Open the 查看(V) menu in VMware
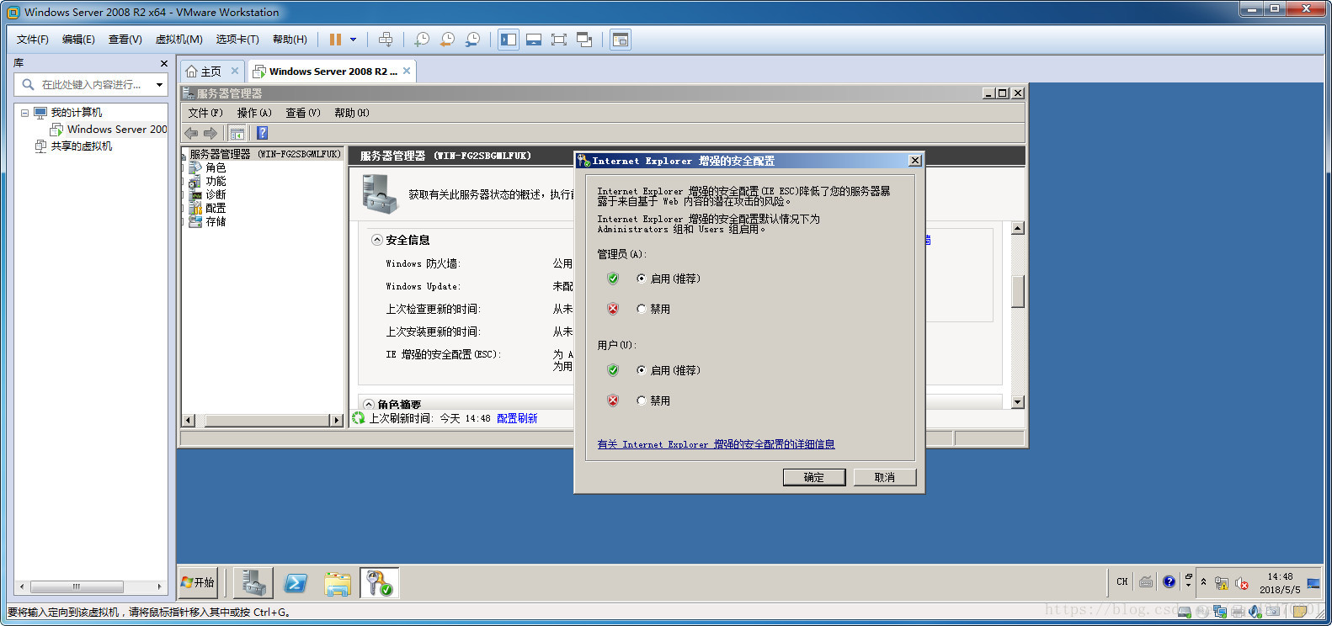The width and height of the screenshot is (1332, 626). (x=125, y=40)
